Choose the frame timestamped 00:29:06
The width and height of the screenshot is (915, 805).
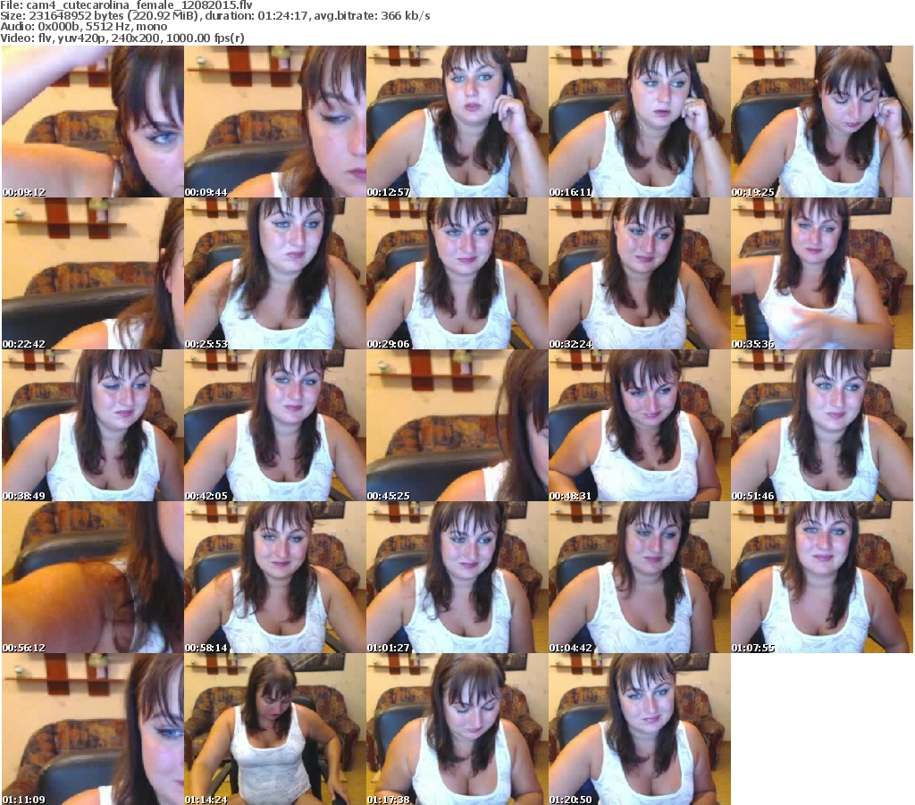click(457, 273)
